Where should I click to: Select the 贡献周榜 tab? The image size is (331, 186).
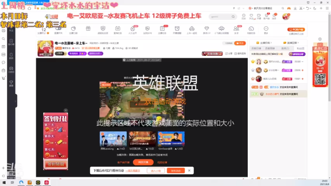270,48
